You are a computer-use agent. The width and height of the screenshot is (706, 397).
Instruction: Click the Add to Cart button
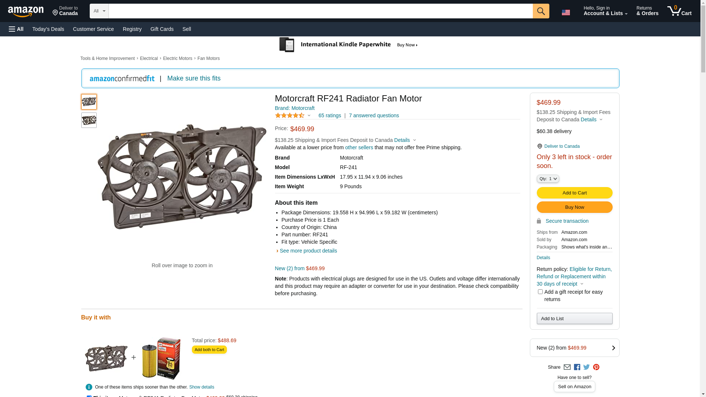[574, 193]
